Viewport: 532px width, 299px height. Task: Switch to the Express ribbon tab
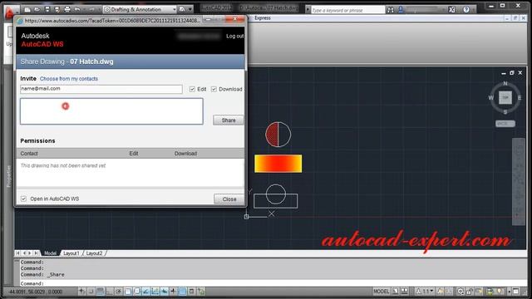[263, 18]
